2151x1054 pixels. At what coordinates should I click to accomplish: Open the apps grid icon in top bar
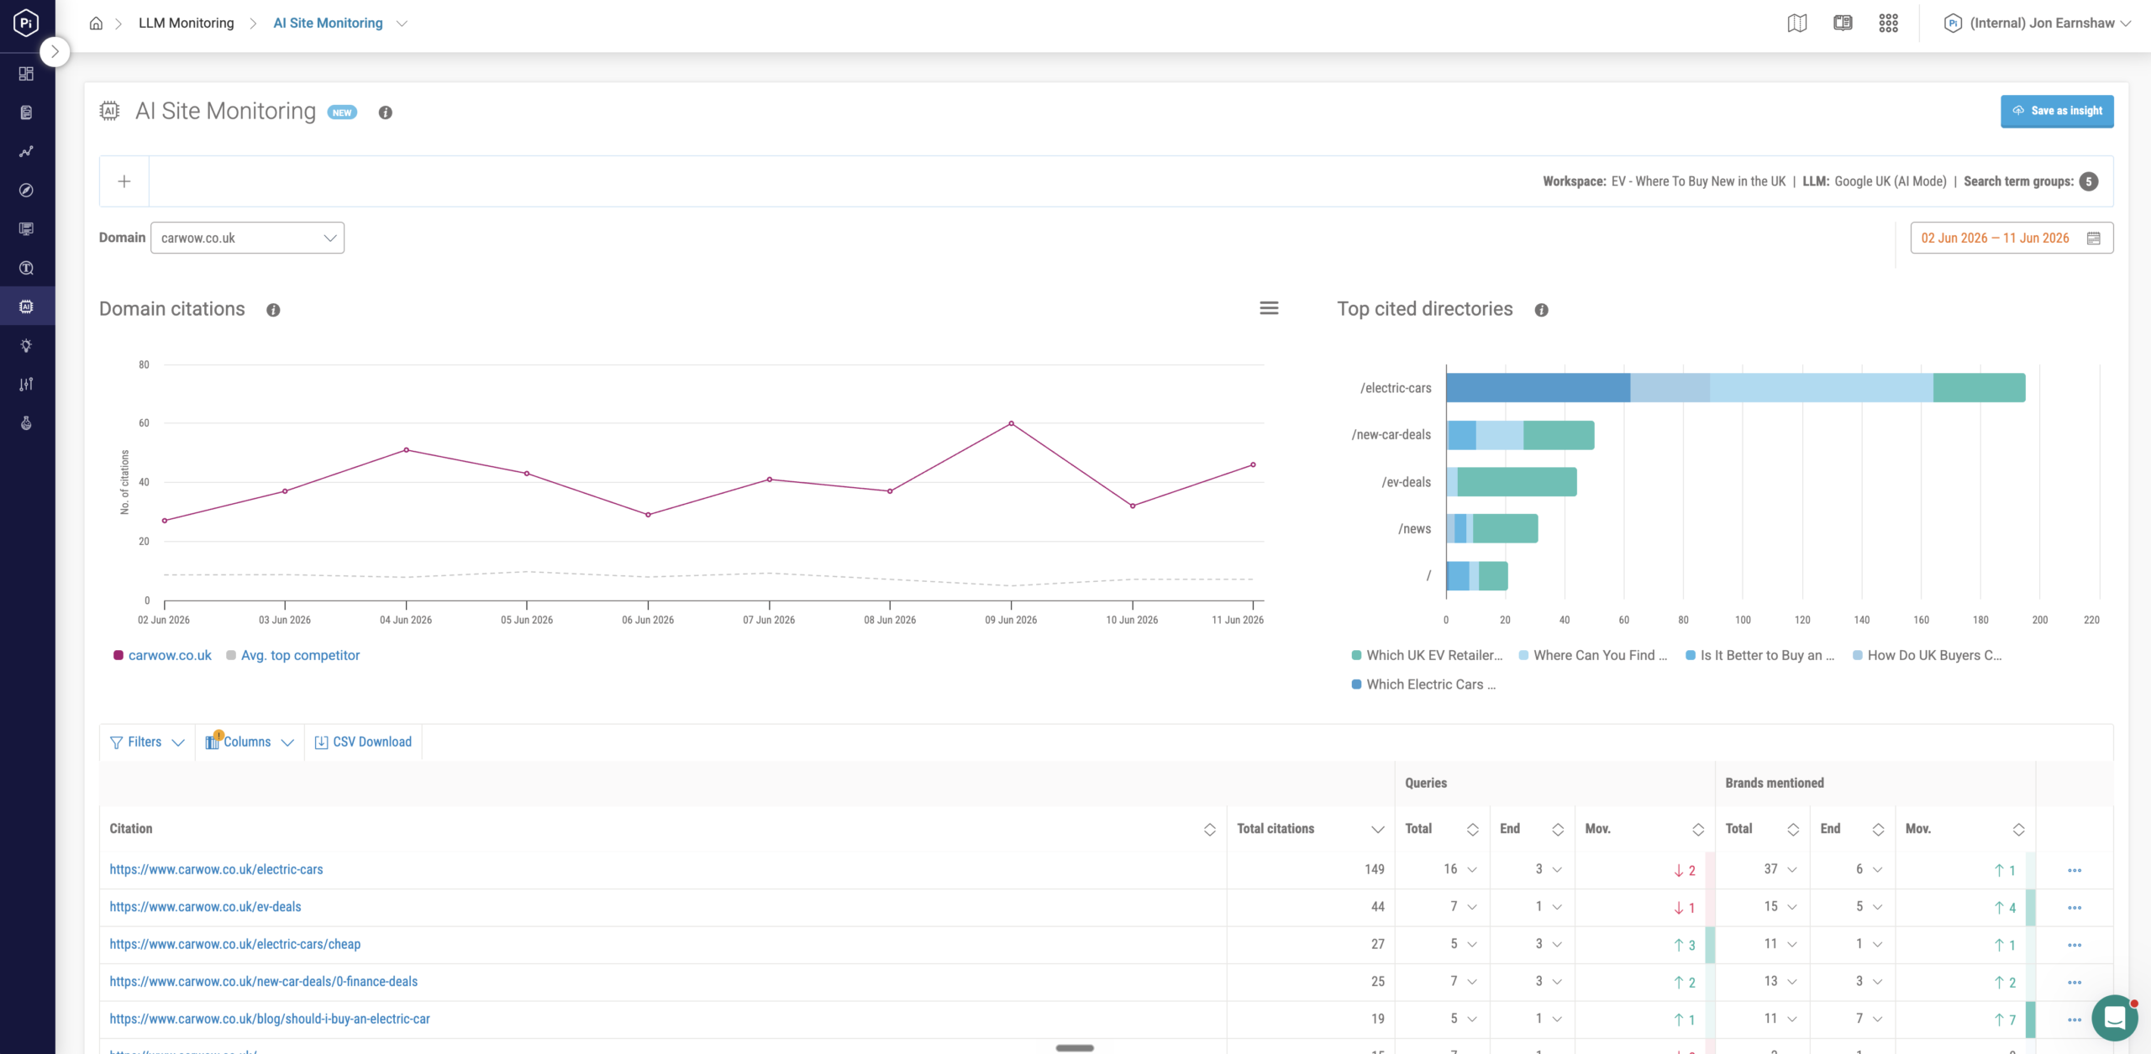(x=1888, y=24)
